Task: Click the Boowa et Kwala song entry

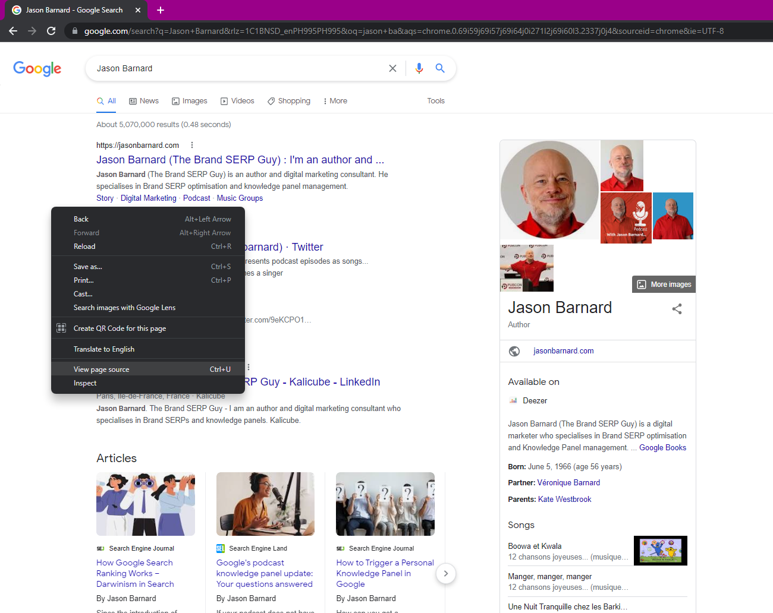Action: click(x=568, y=551)
